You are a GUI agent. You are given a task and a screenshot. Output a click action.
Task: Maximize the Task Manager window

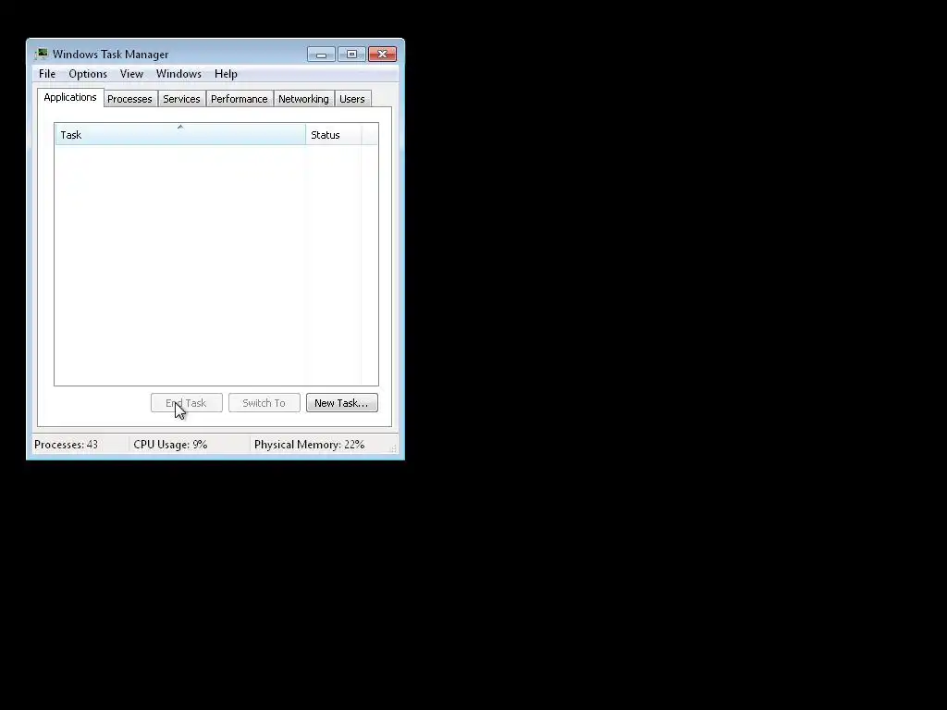click(351, 55)
